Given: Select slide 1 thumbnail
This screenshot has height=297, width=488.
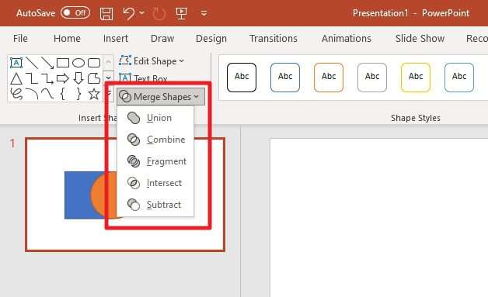Looking at the screenshot, I should point(125,195).
